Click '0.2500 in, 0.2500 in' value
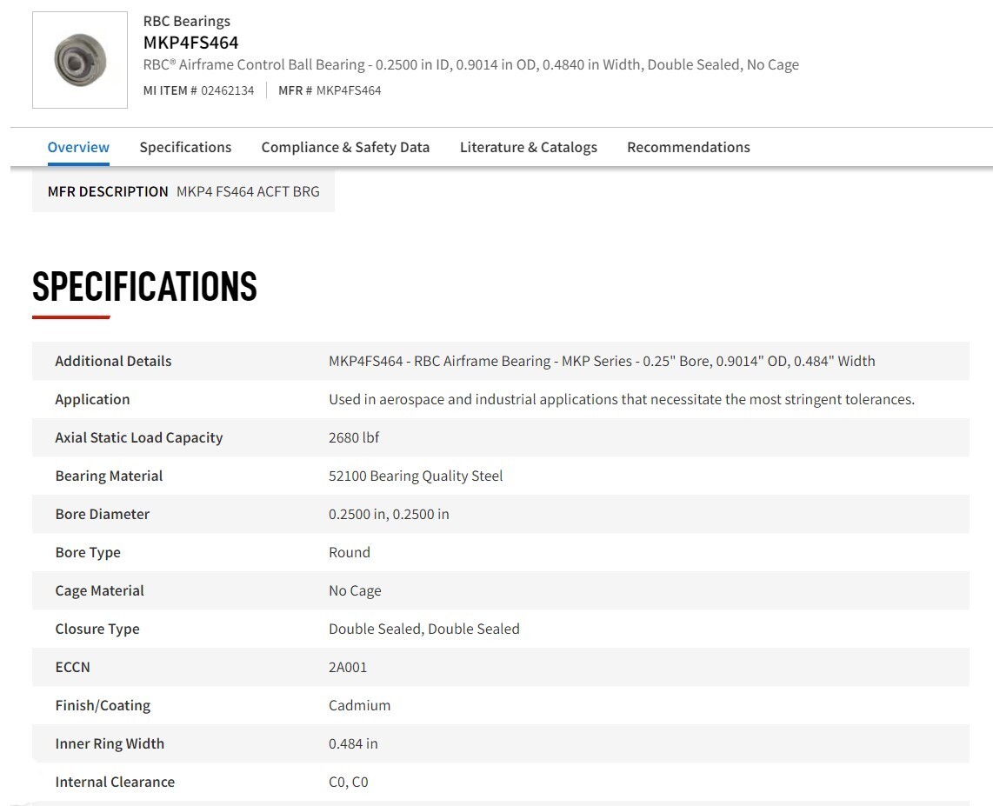 coord(389,514)
